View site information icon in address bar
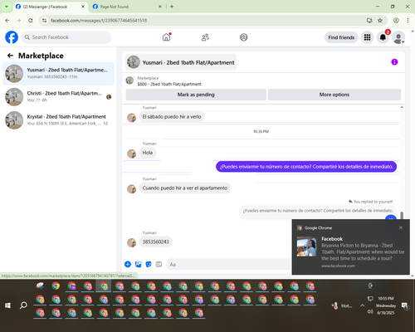Image resolution: width=415 pixels, height=332 pixels. (44, 21)
